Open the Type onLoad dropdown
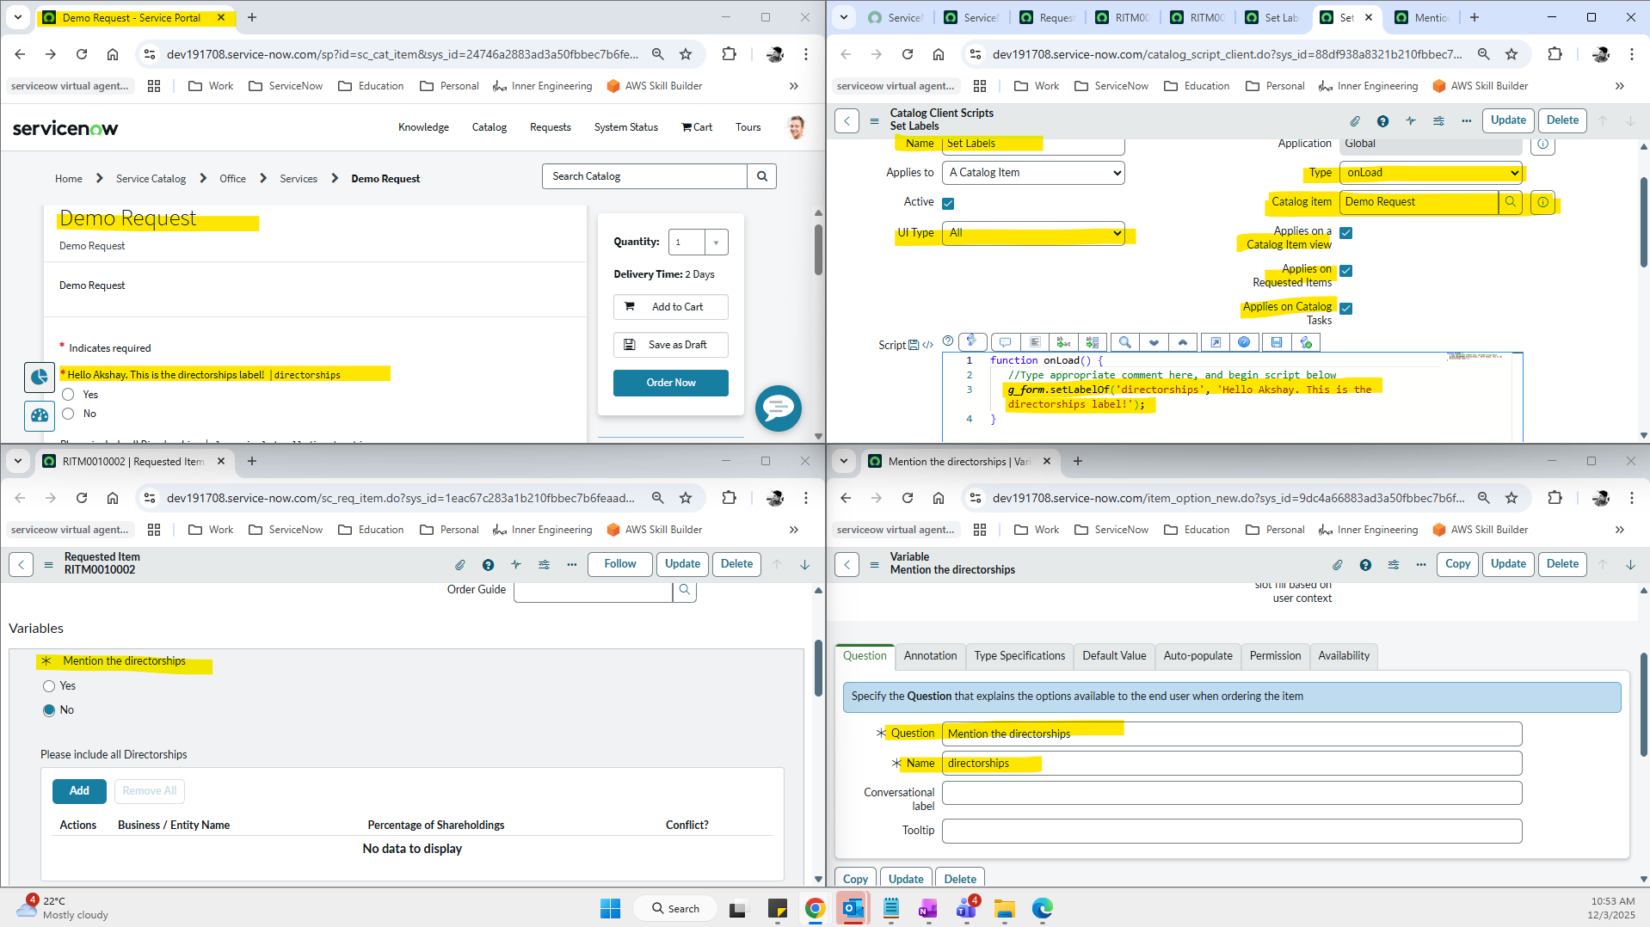 click(1431, 173)
